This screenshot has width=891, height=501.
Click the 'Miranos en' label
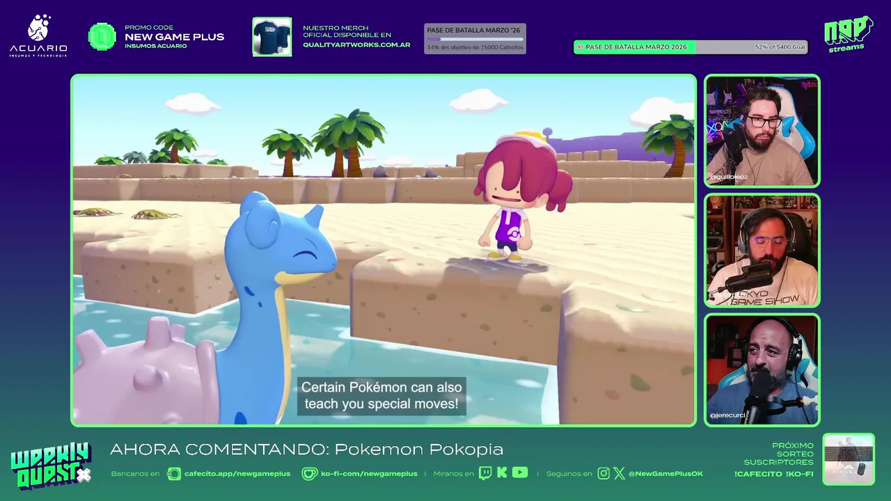pyautogui.click(x=453, y=474)
